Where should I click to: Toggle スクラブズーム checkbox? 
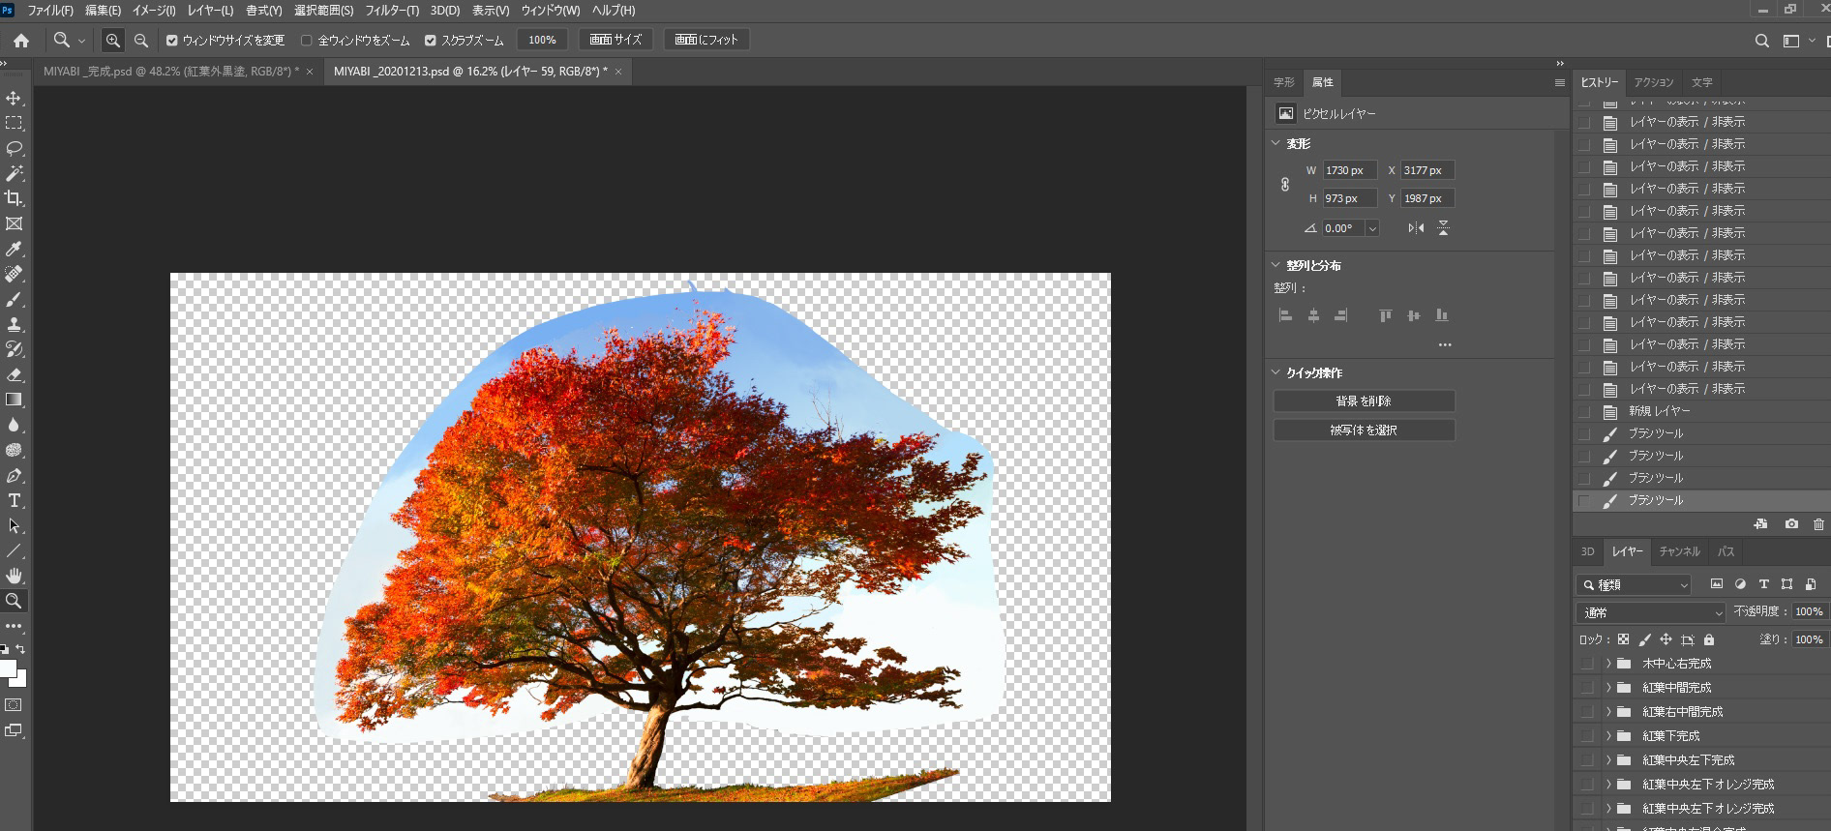(431, 41)
